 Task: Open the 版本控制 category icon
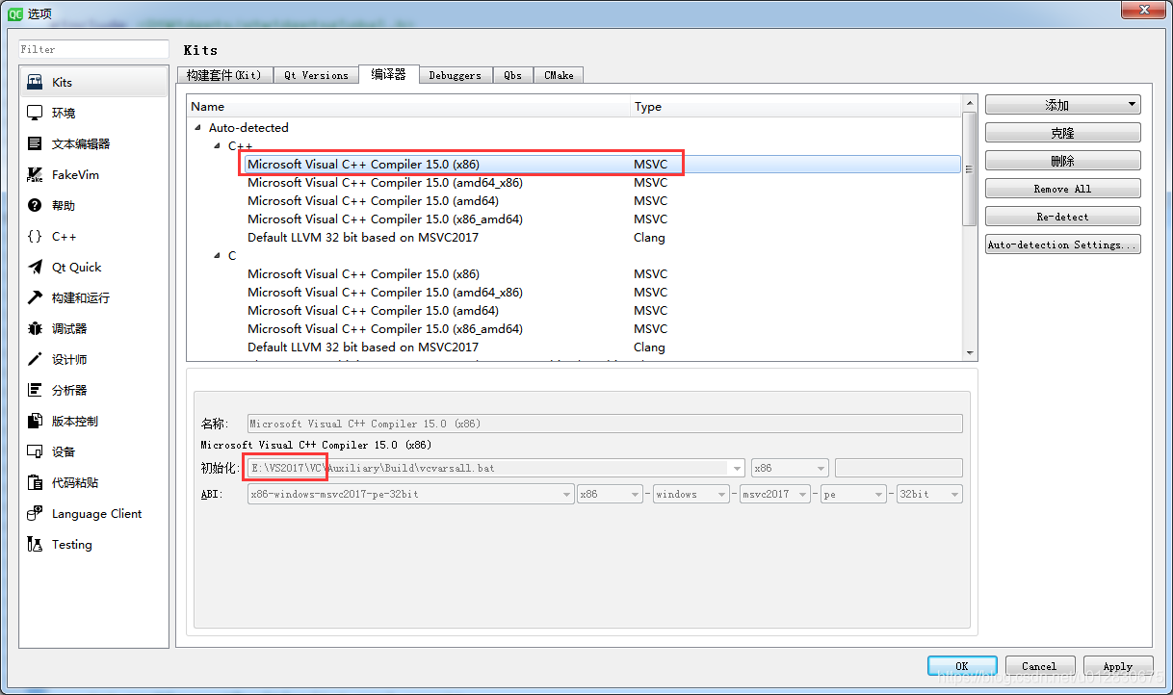[35, 421]
